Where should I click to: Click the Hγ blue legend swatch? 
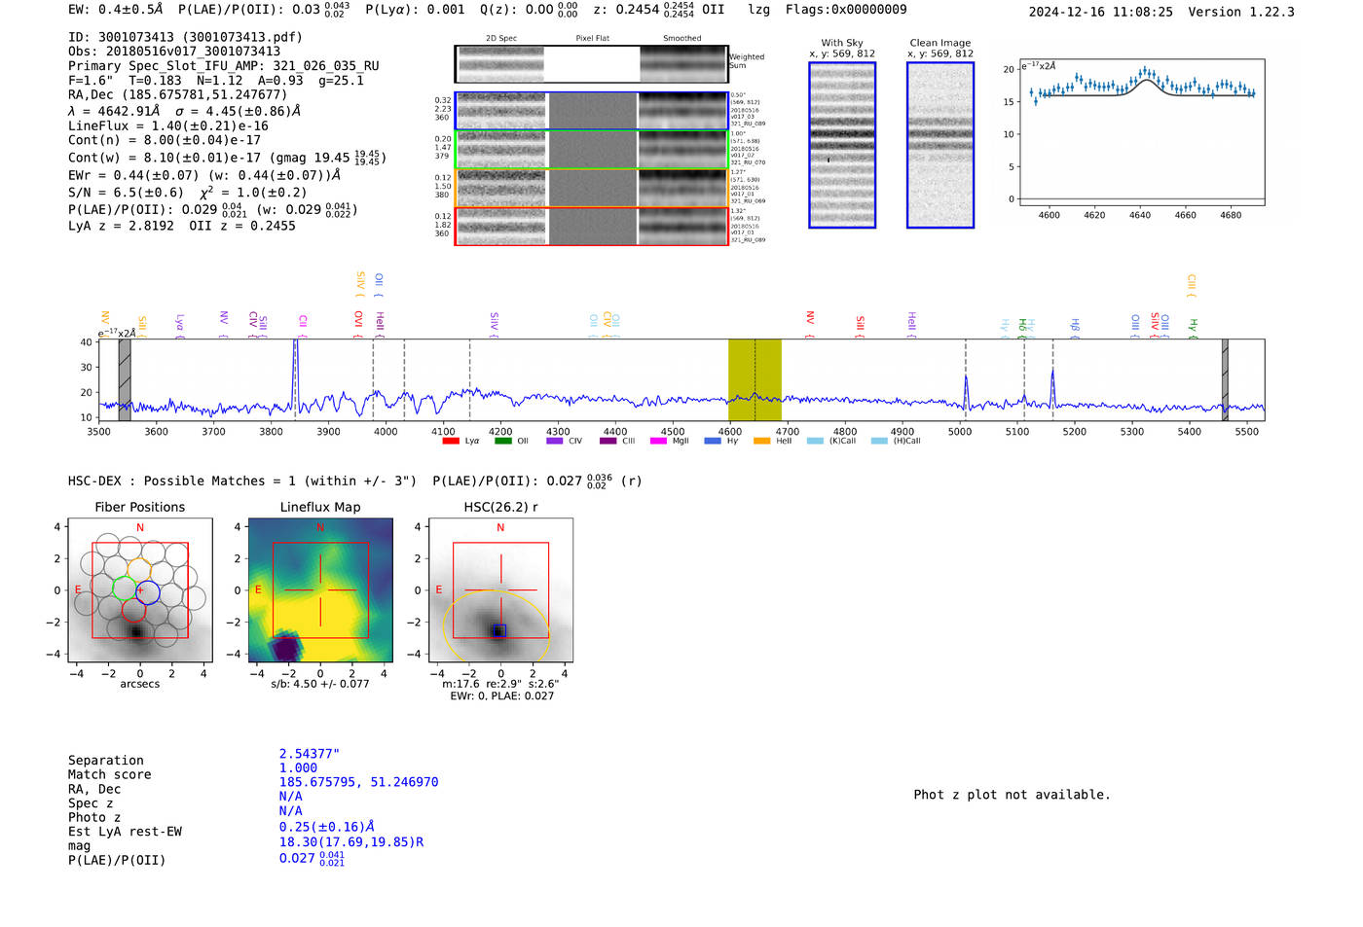coord(713,441)
